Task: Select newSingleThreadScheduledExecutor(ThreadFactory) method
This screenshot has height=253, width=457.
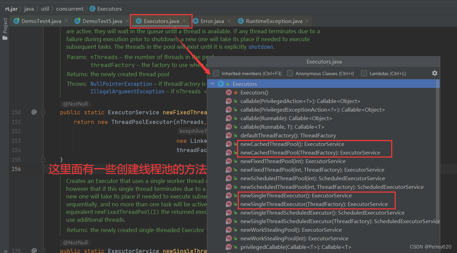Action: [x=340, y=221]
